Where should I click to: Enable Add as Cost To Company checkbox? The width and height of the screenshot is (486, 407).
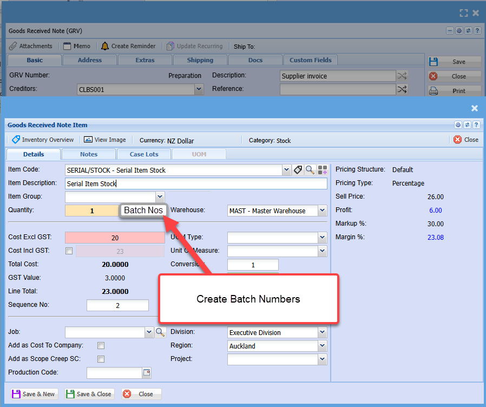[x=101, y=345]
